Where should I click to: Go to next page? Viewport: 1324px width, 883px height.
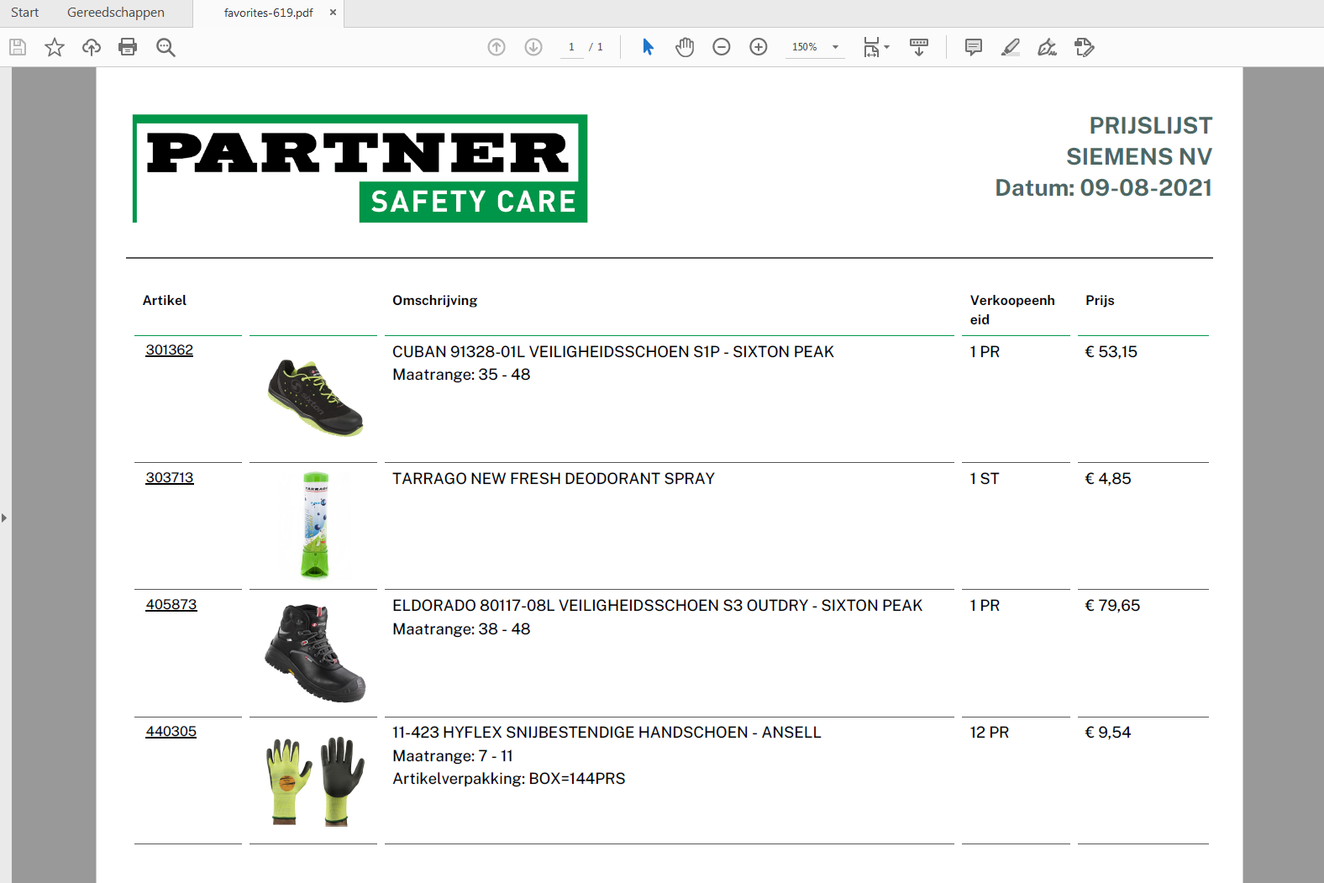click(x=533, y=47)
